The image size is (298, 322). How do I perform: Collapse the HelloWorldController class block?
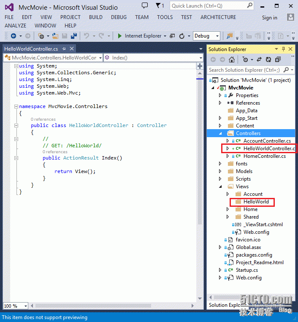click(x=16, y=125)
